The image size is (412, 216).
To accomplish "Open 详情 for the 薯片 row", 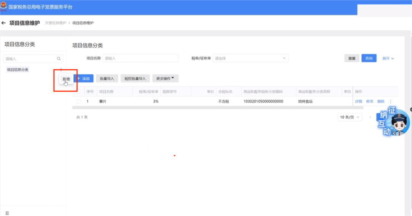I will pyautogui.click(x=359, y=101).
